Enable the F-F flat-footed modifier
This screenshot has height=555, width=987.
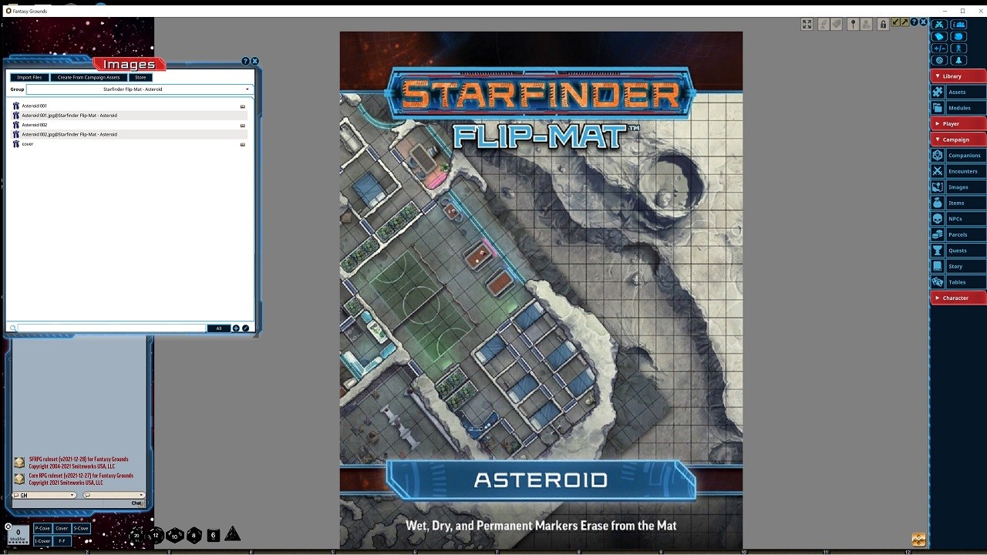61,540
